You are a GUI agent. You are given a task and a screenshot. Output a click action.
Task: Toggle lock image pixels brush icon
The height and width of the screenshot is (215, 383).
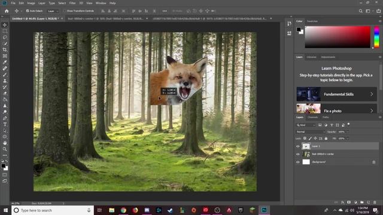310,139
